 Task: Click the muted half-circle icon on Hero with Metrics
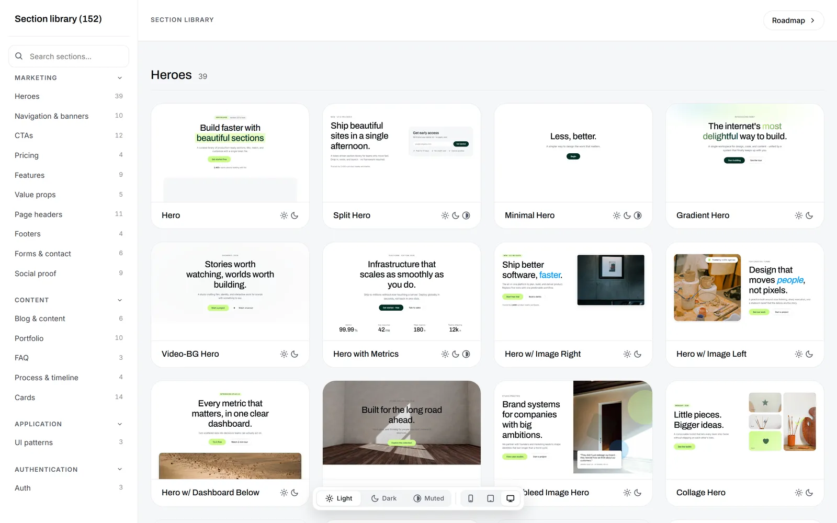click(466, 354)
